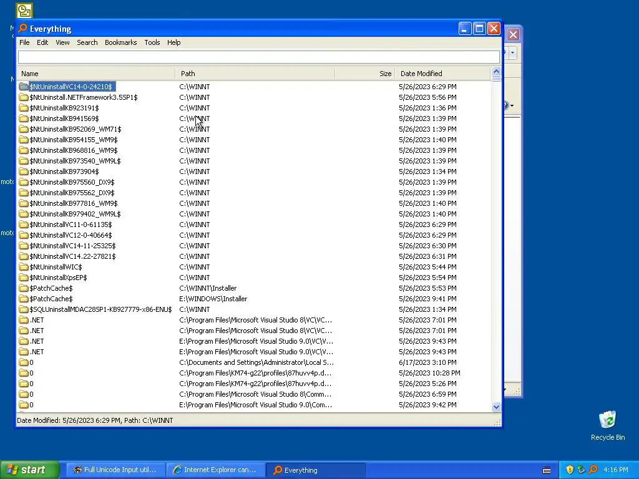
Task: Click the security shield tray icon
Action: (x=570, y=470)
